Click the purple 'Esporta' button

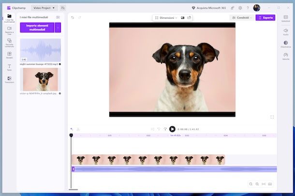265,17
